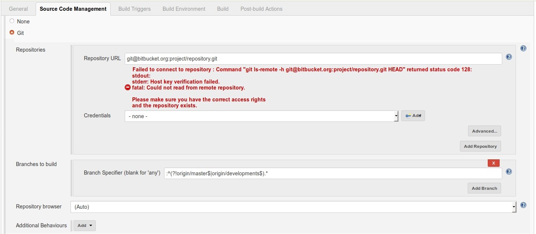Delete branch with red X button
The image size is (536, 234).
[493, 163]
